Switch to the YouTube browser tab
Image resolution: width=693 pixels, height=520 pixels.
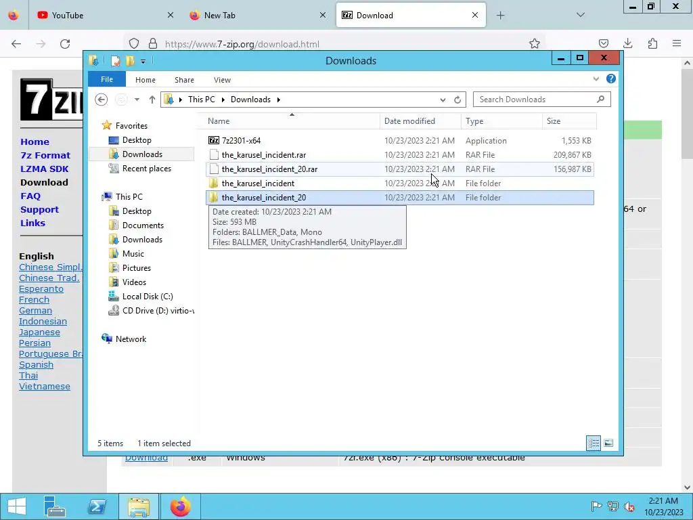tap(104, 15)
